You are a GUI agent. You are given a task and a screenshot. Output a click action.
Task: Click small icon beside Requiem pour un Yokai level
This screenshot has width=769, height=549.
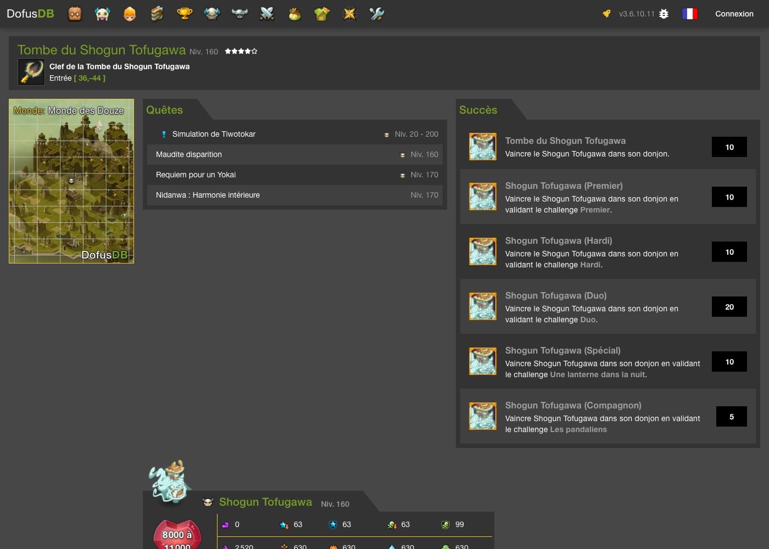[x=403, y=175]
